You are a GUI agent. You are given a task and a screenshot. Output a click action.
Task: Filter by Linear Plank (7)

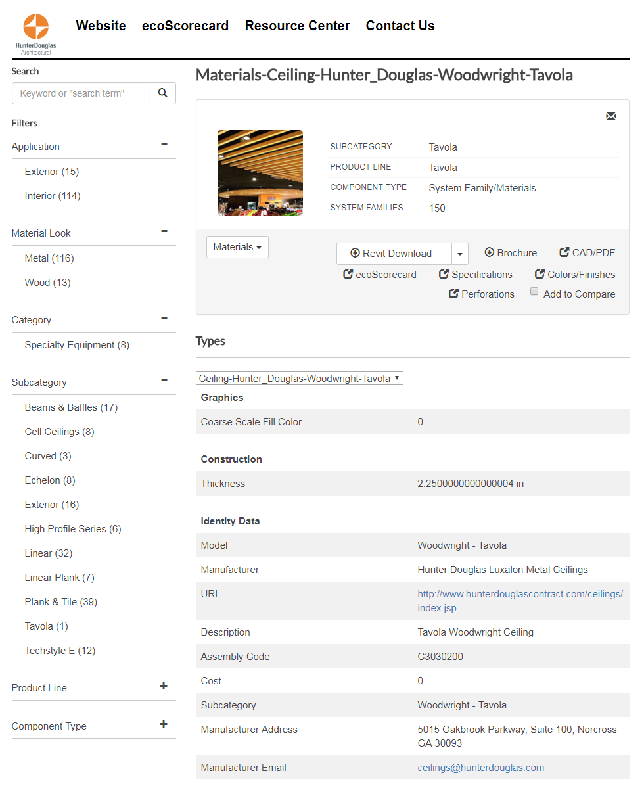tap(59, 578)
